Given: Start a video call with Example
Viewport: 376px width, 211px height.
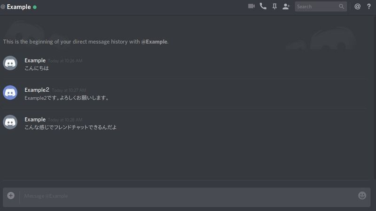Looking at the screenshot, I should click(x=251, y=6).
